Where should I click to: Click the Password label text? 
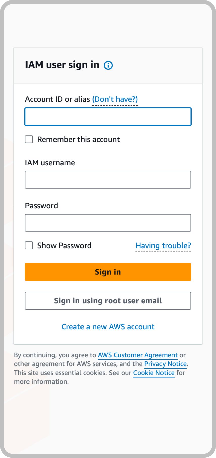(41, 205)
